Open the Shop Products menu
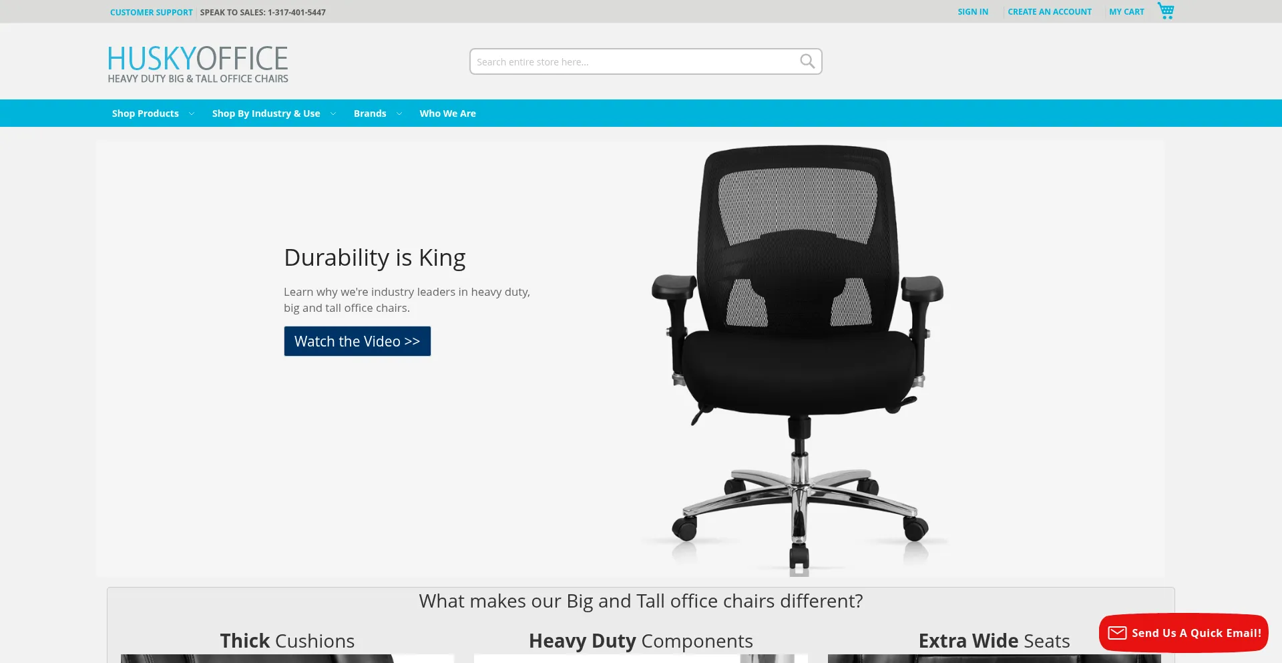The height and width of the screenshot is (663, 1282). click(146, 114)
